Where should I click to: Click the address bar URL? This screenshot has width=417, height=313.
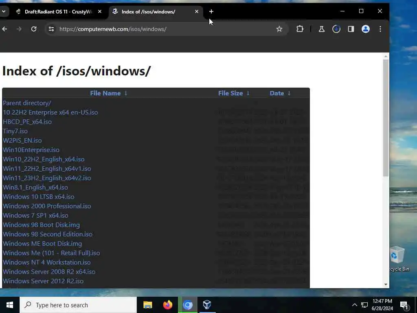point(113,29)
